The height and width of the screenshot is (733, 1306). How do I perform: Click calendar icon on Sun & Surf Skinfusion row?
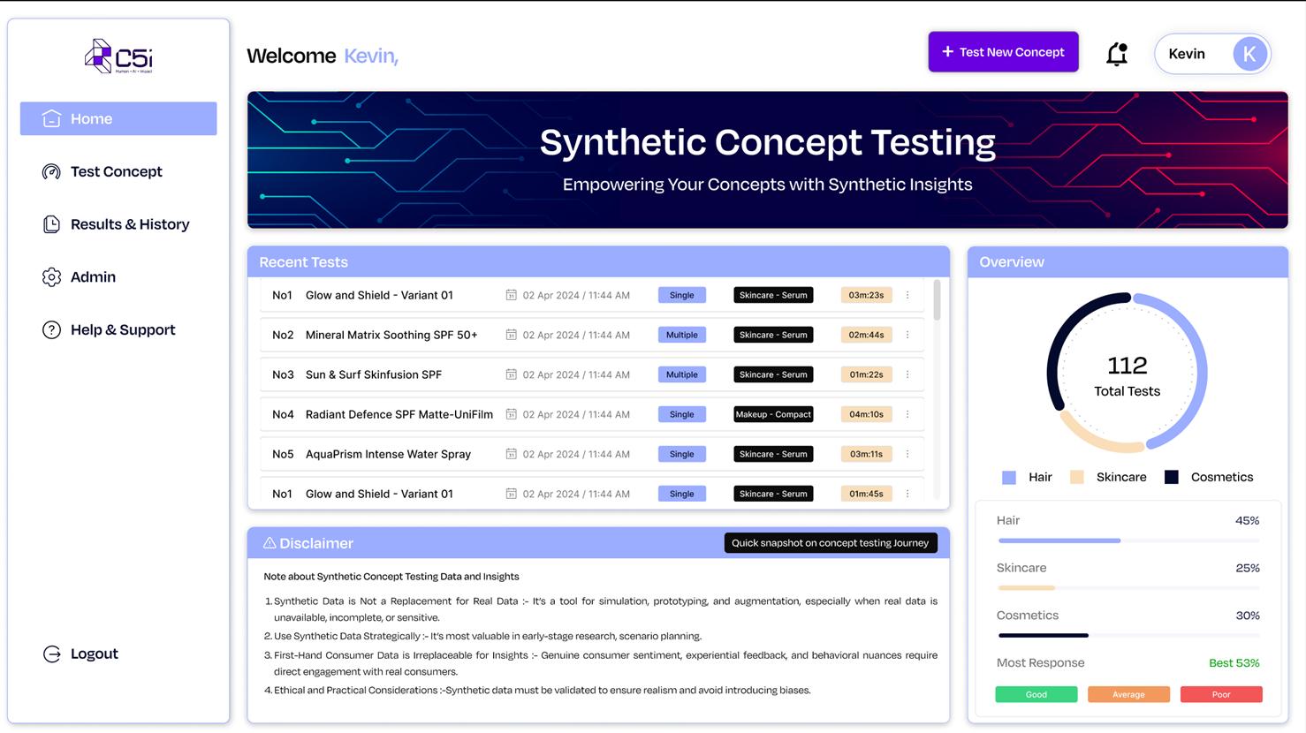pos(511,374)
